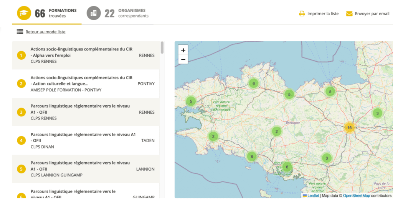This screenshot has height=204, width=393.
Task: Open result 4 CLPS DINAN
Action: click(x=86, y=140)
